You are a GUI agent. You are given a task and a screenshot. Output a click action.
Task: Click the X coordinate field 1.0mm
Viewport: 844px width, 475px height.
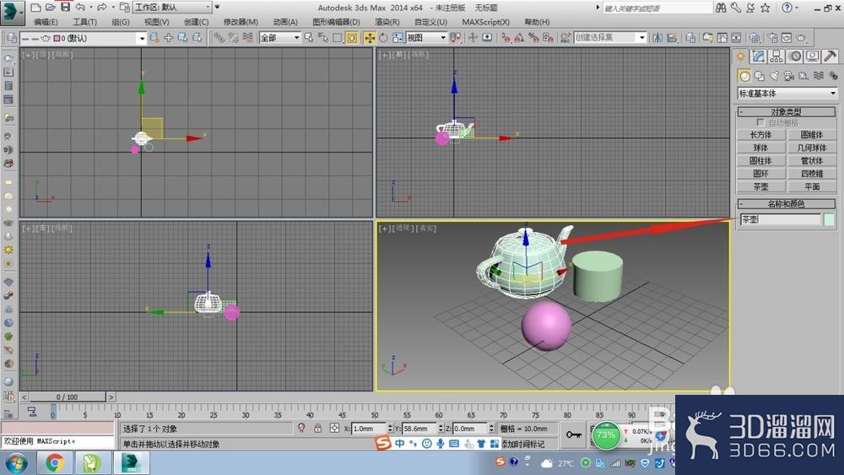coord(370,429)
